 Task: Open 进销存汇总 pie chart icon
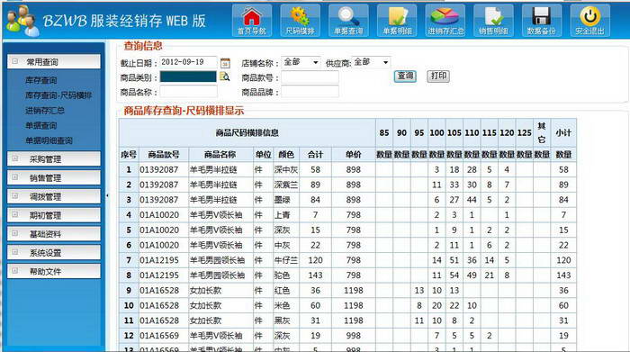[x=445, y=20]
